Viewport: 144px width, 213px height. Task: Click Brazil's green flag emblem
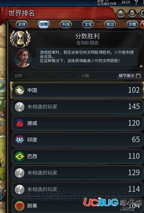[x=20, y=156]
